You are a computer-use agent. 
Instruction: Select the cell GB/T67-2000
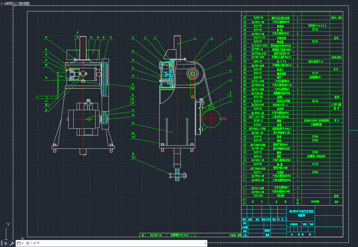click(258, 65)
